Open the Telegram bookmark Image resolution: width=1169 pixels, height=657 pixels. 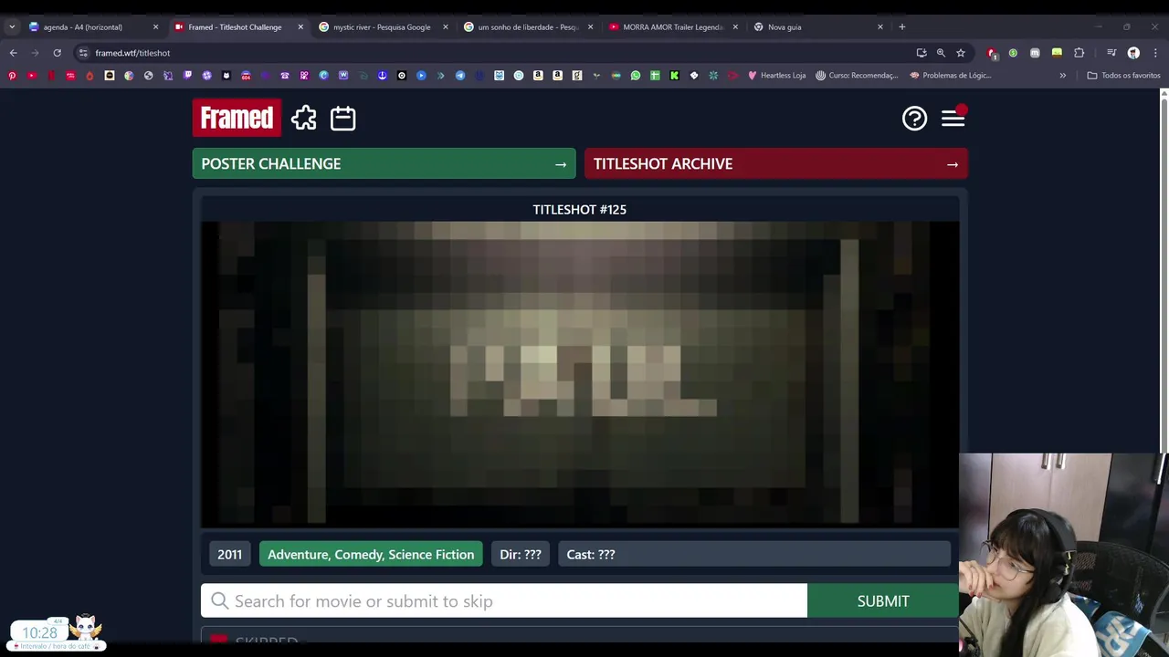[x=459, y=75]
